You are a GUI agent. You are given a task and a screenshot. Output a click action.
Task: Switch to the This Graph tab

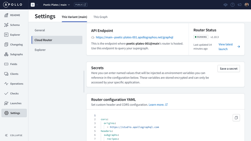click(100, 17)
